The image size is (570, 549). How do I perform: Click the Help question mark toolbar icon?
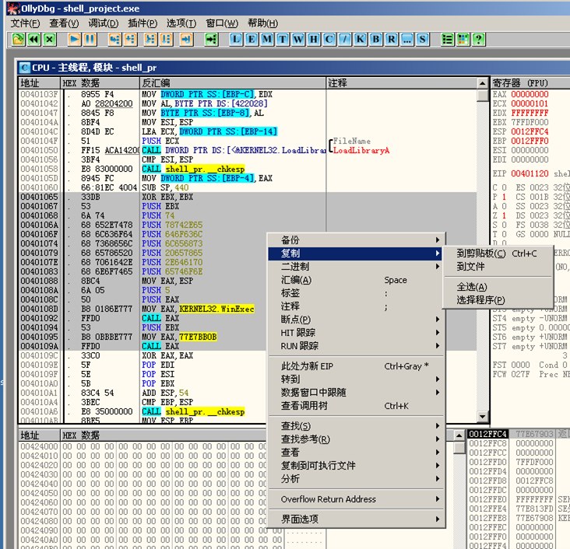[479, 39]
